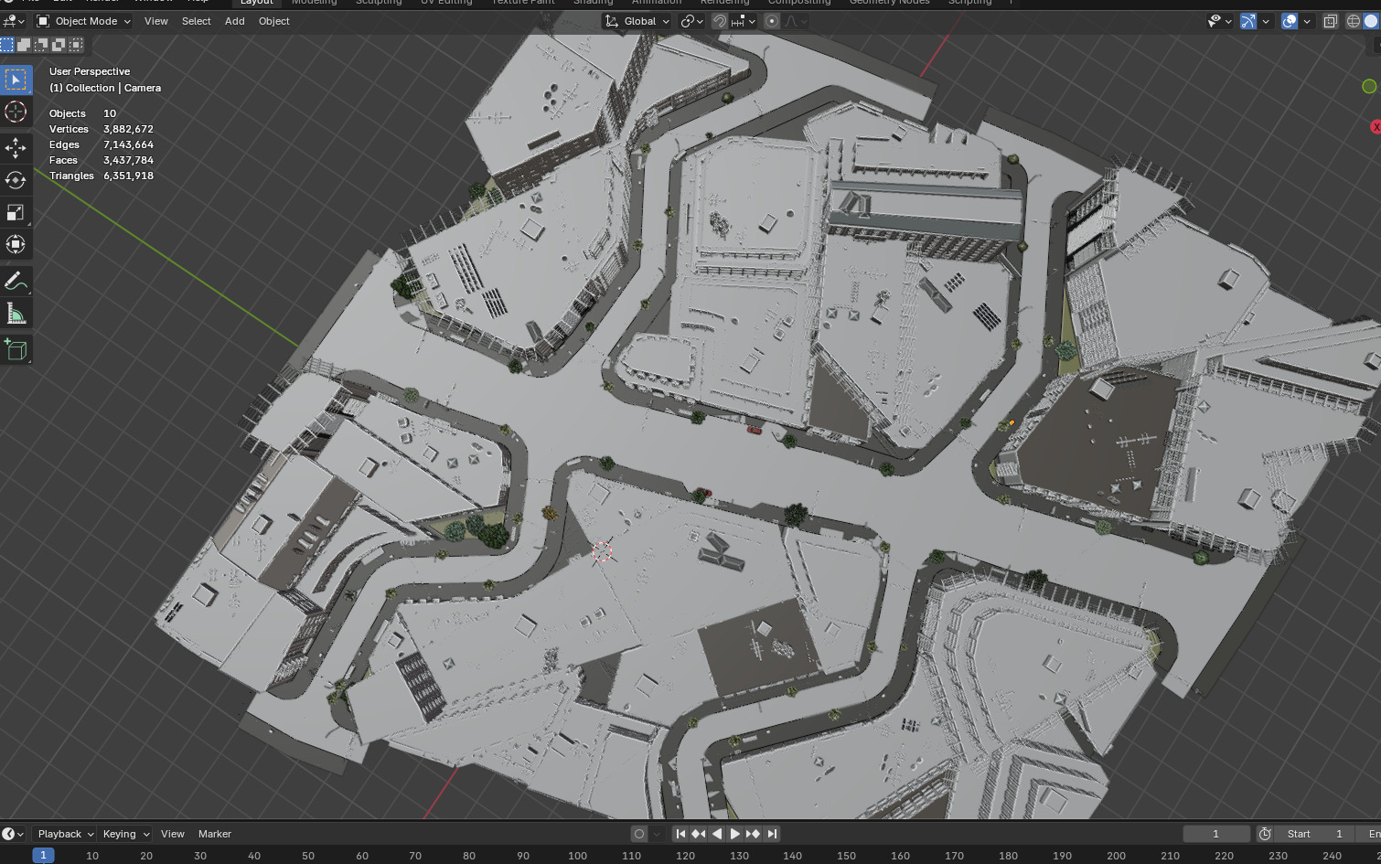Choose the Rotate tool

click(x=16, y=180)
